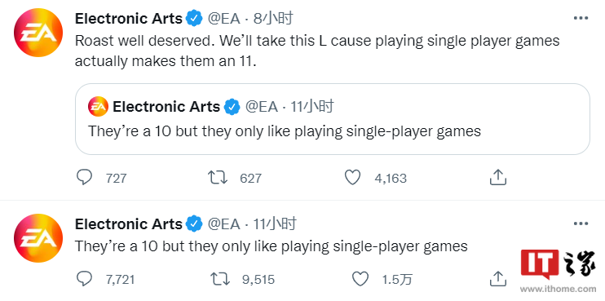Open Electronic Arts name in bottom tweet
605x301 pixels.
(129, 224)
